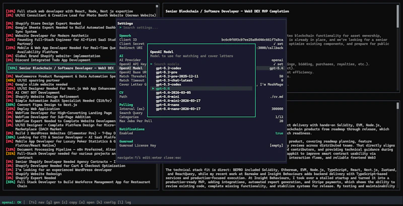Select the Client ID setting row
Viewport: 403px width, 206px height.
click(201, 40)
